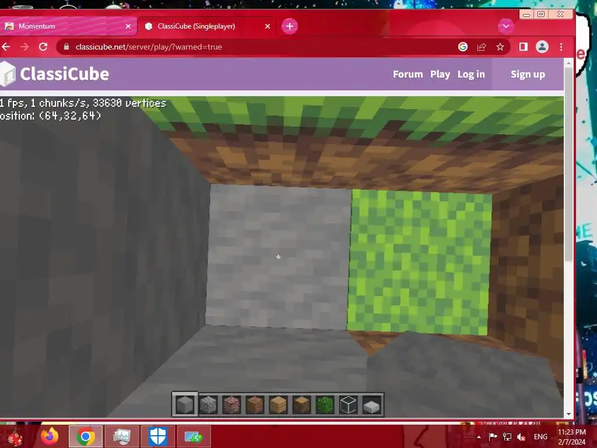Image resolution: width=597 pixels, height=448 pixels.
Task: Open system monitor taskbar icon
Action: coord(122,436)
